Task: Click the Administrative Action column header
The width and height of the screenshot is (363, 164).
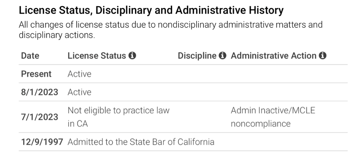Action: (x=274, y=56)
